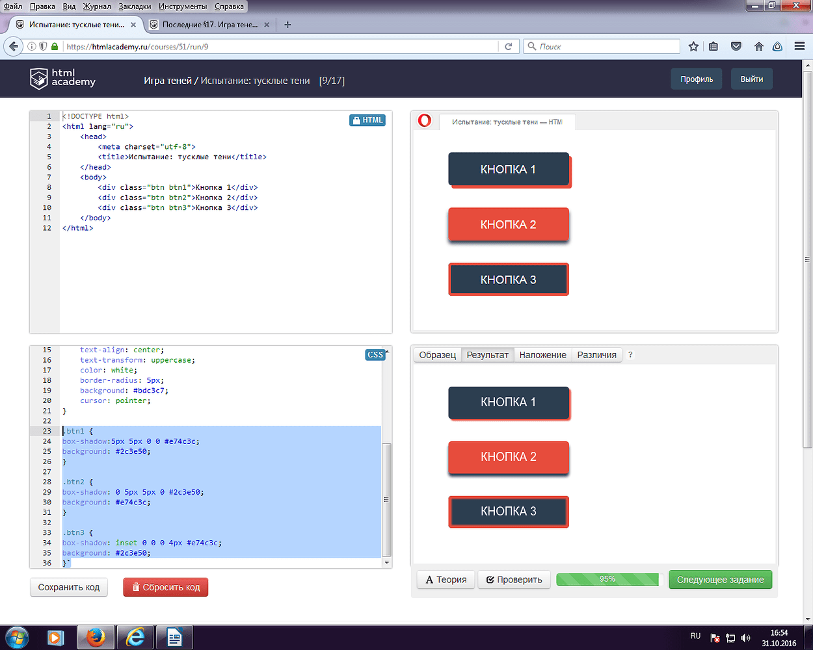Click the Opera icon in preview panel
This screenshot has height=650, width=813.
coord(425,120)
